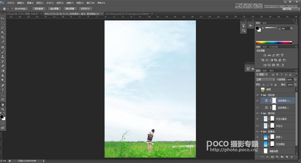Add a Color Balance adjustment
The height and width of the screenshot is (163, 301).
[267, 60]
